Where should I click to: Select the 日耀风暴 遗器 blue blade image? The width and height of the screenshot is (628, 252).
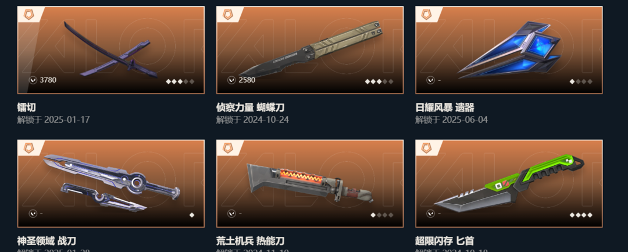(509, 50)
